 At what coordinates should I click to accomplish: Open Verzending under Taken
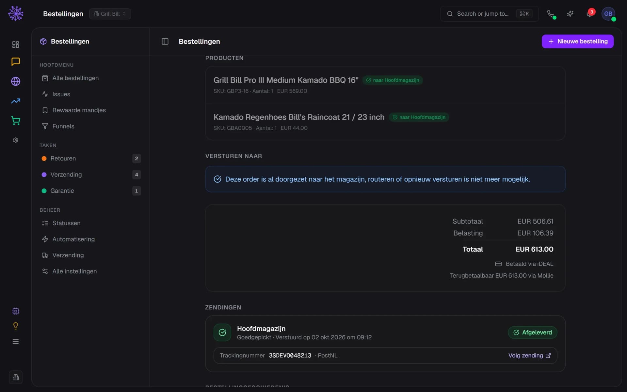[90, 174]
